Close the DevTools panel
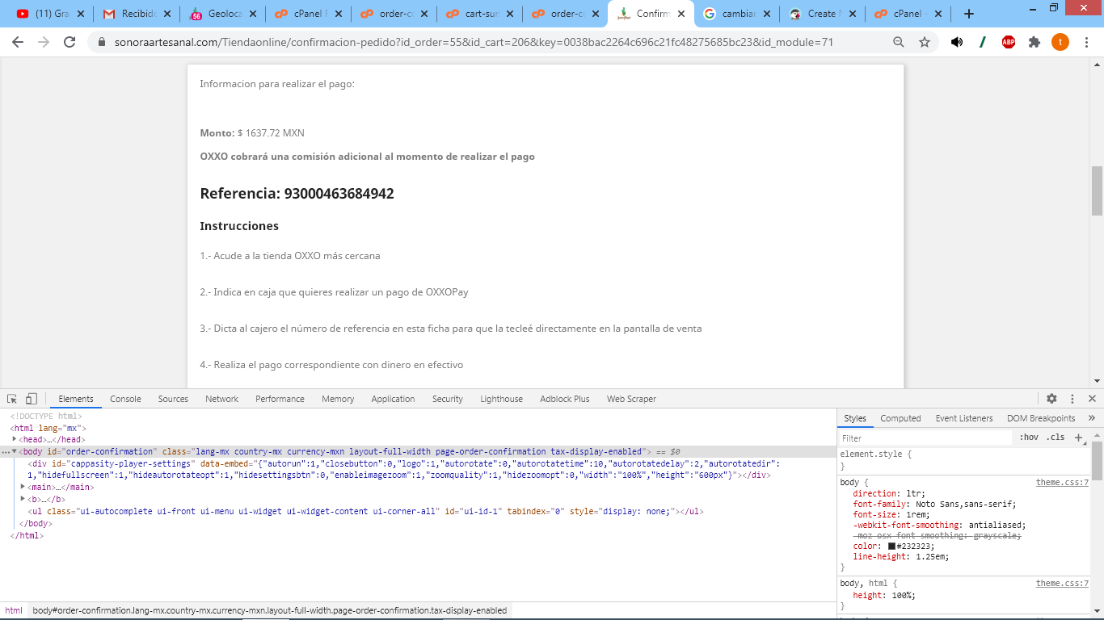 coord(1092,399)
